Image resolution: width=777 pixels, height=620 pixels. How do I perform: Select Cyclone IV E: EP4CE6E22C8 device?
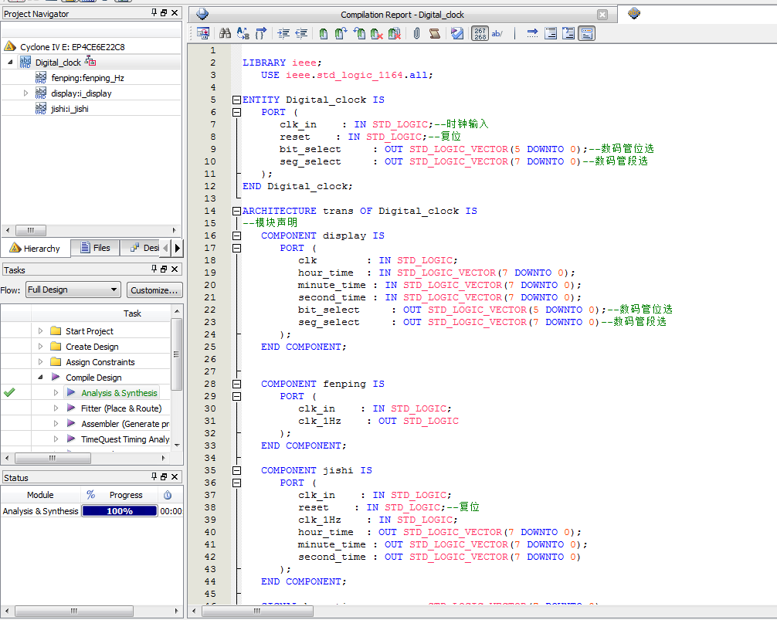73,46
